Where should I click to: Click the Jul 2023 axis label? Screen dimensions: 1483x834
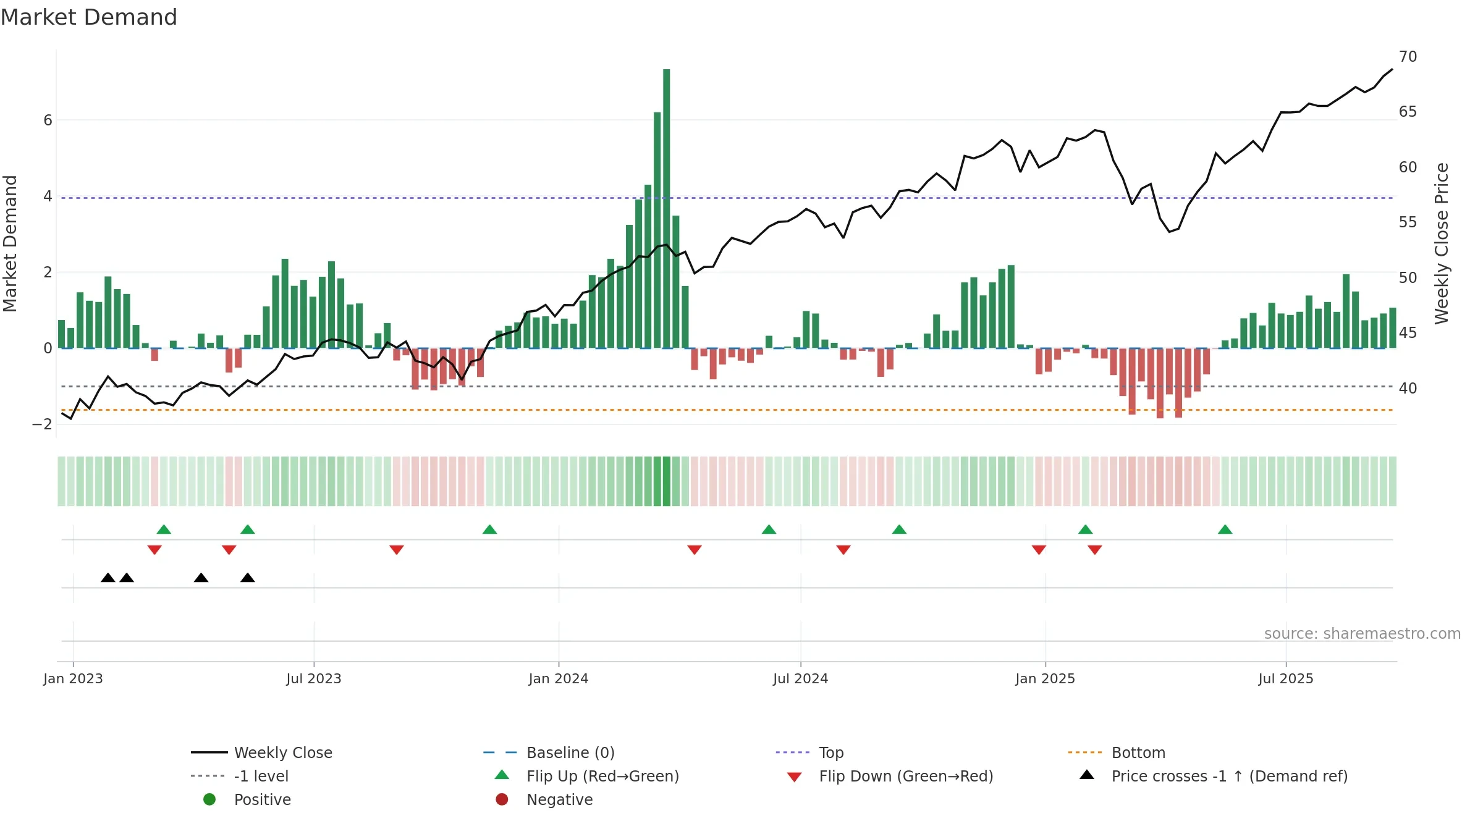coord(314,678)
